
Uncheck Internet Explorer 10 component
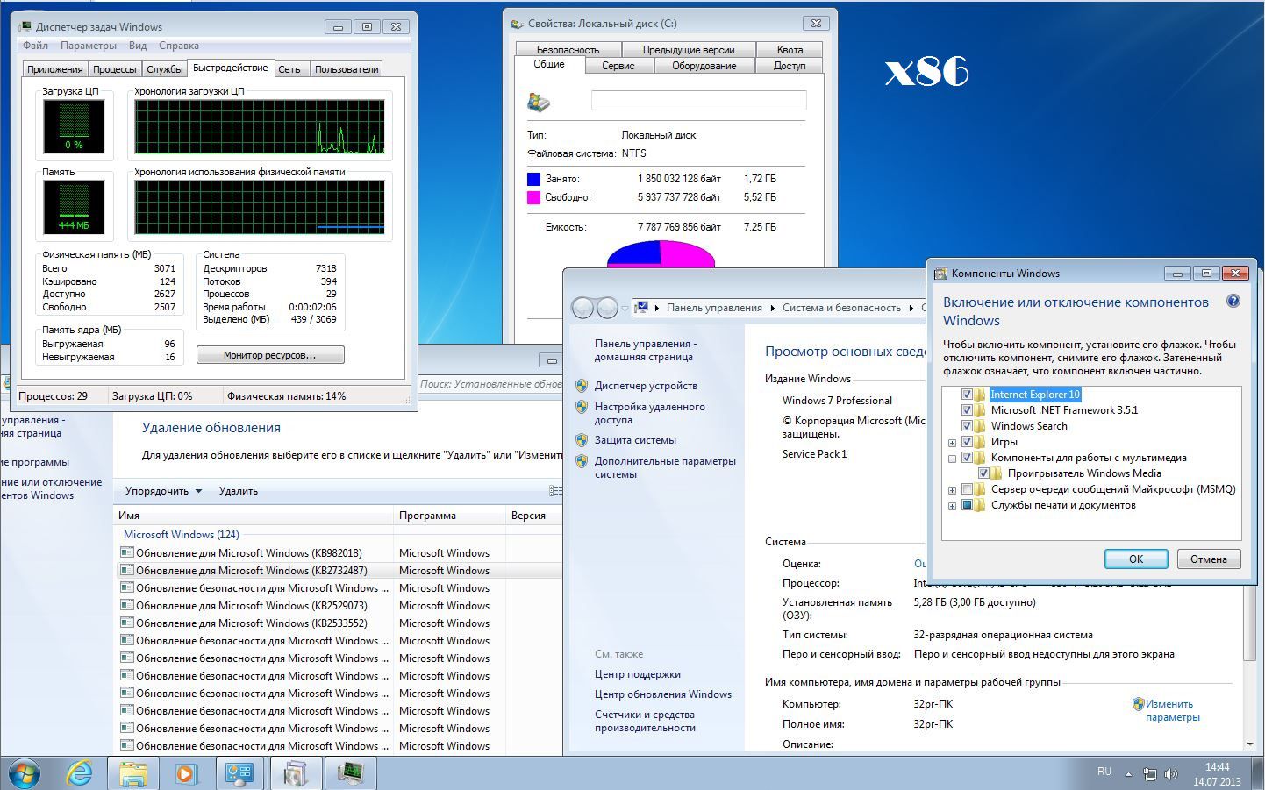[967, 395]
